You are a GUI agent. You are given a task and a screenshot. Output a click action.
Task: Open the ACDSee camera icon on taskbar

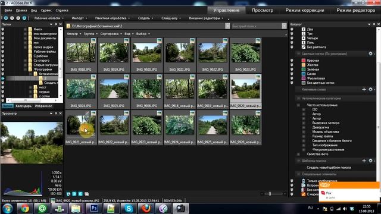[x=180, y=209]
